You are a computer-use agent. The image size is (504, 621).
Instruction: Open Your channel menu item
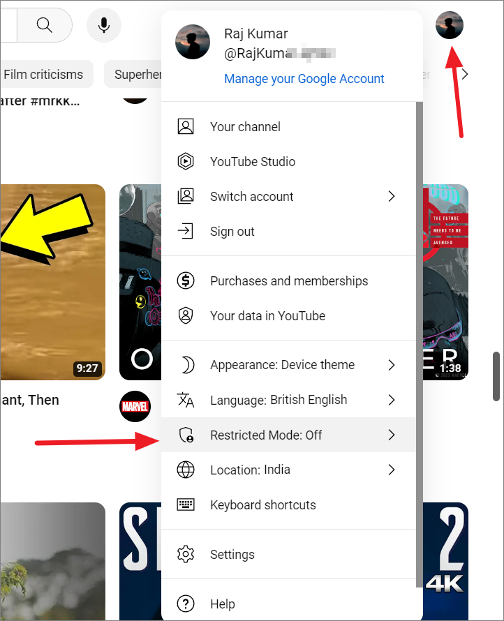288,127
